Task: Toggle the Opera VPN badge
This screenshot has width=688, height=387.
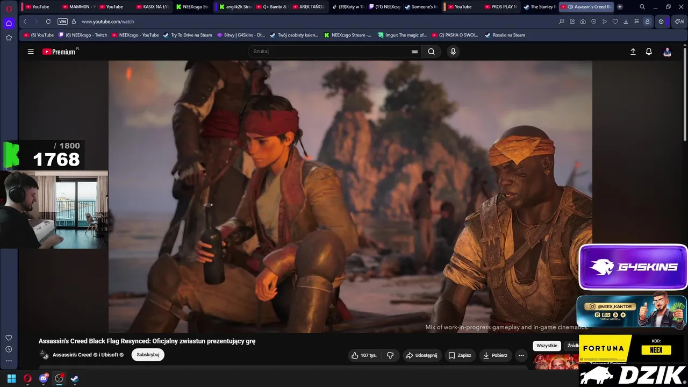Action: [62, 21]
